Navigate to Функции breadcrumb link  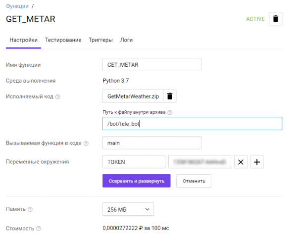(x=17, y=6)
